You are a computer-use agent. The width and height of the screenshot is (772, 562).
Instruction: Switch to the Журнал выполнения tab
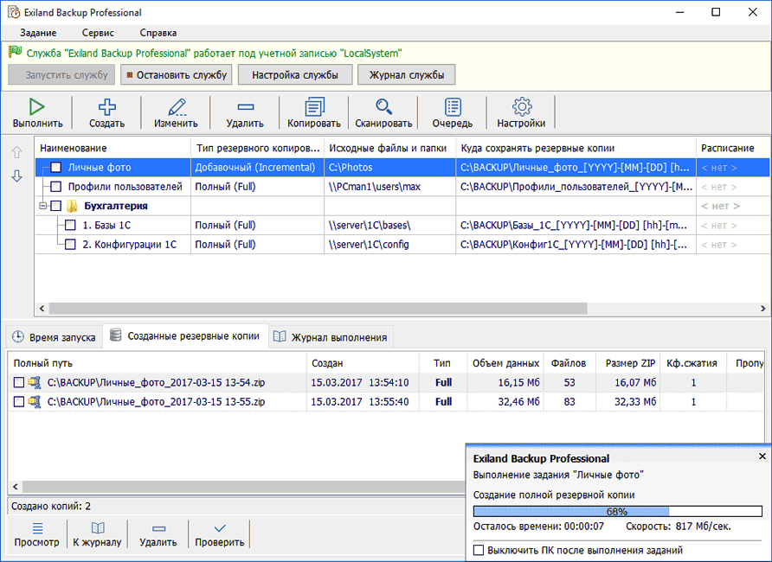331,336
